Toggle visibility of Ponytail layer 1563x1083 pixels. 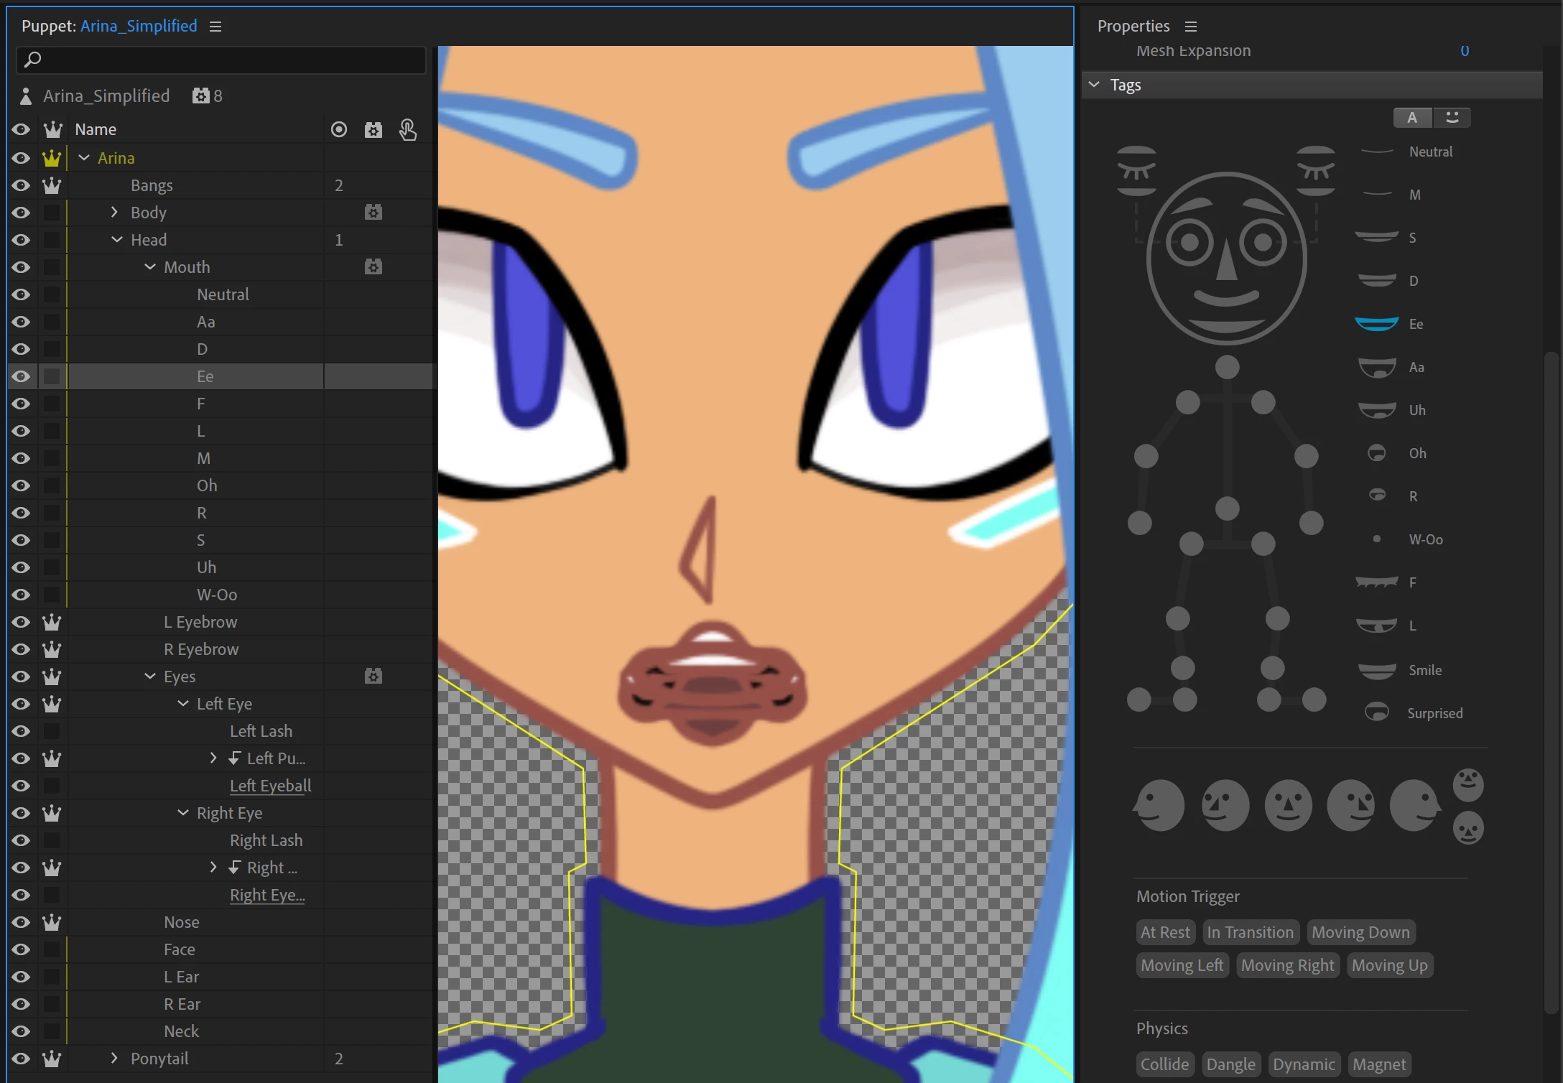(x=21, y=1059)
